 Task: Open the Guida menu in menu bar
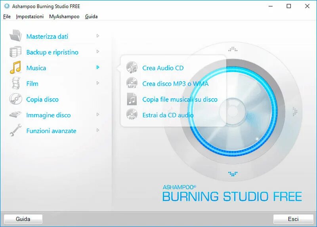point(91,17)
